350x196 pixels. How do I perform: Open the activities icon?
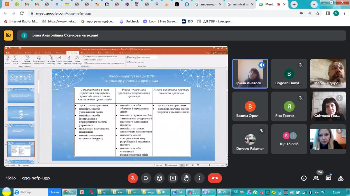coord(341,178)
